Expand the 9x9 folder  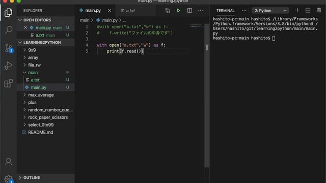click(46, 50)
